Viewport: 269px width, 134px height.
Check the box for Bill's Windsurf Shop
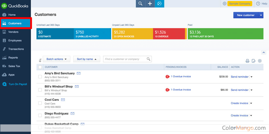(x=40, y=90)
